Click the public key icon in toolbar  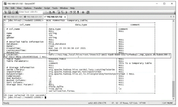(78, 12)
